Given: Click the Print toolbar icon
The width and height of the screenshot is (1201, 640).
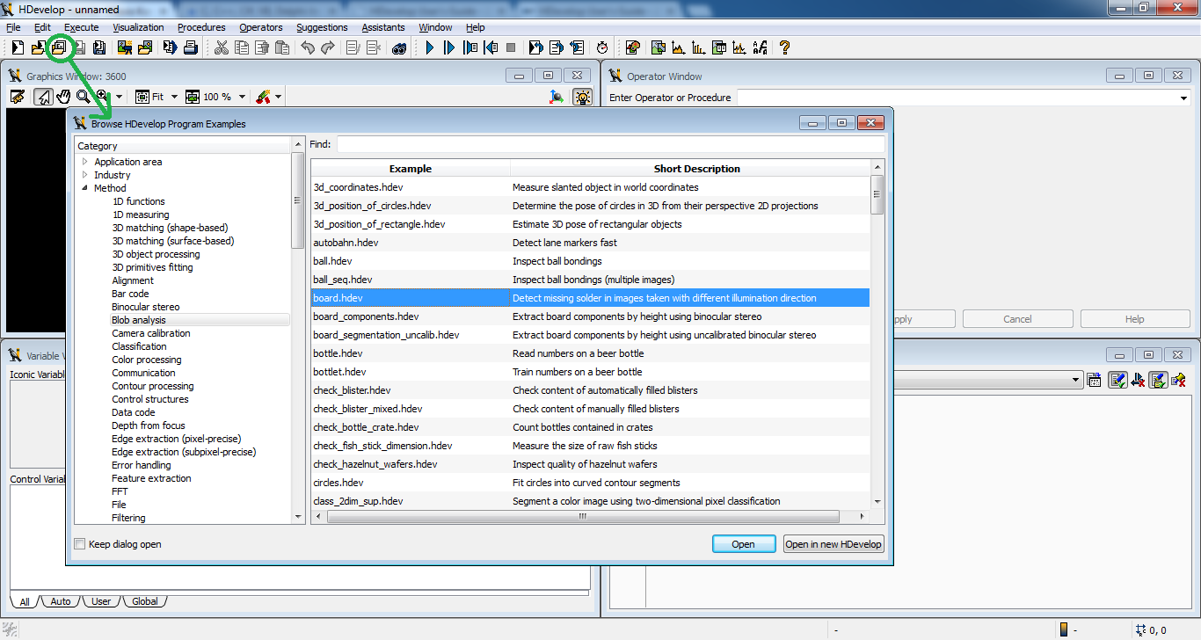Looking at the screenshot, I should (x=190, y=47).
